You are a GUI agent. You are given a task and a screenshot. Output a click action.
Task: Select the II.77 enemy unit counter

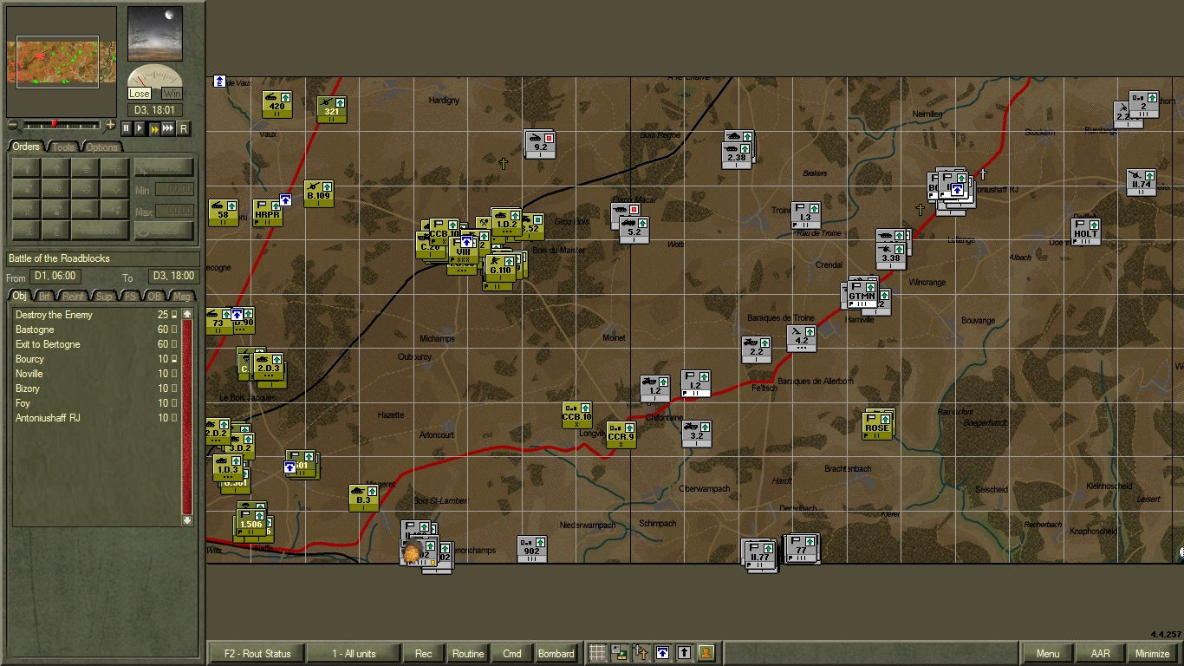[761, 555]
